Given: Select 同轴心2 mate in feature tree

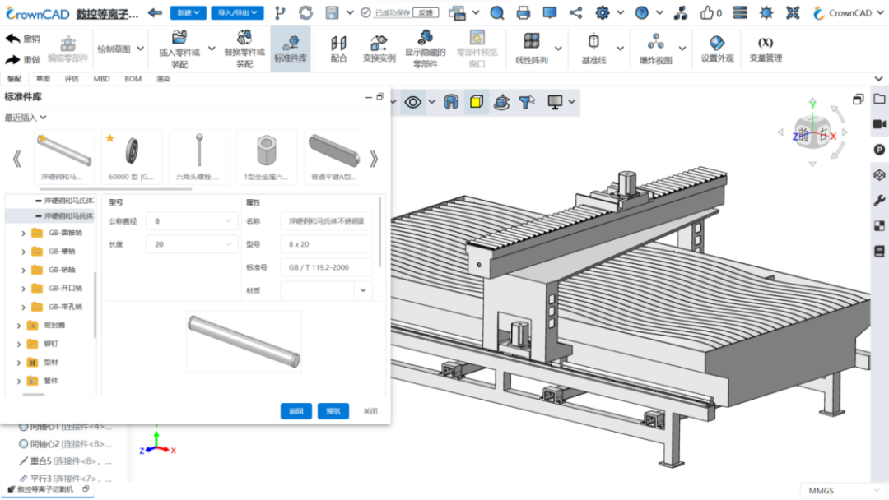Looking at the screenshot, I should 65,444.
